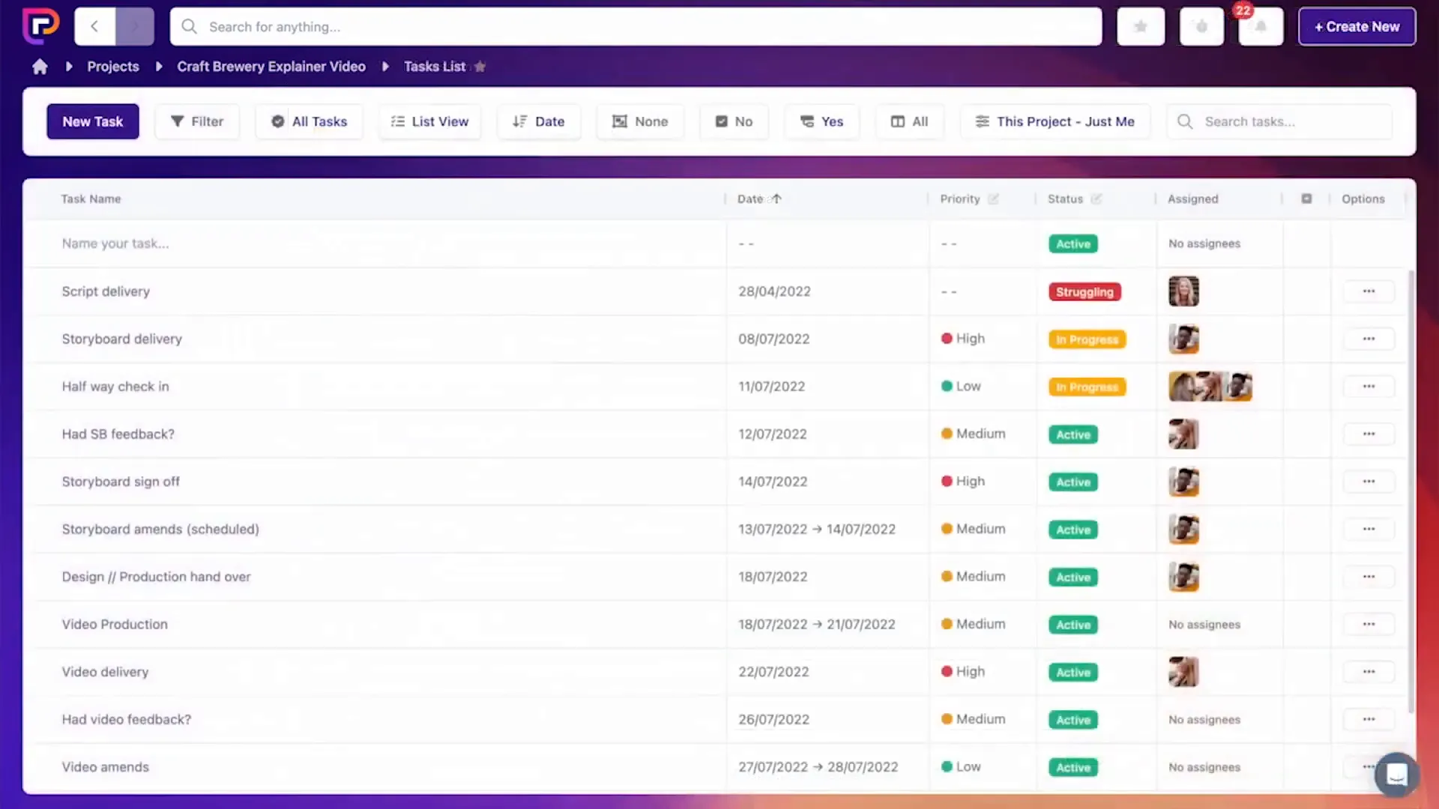Click the back navigation arrow
This screenshot has width=1439, height=809.
click(94, 26)
